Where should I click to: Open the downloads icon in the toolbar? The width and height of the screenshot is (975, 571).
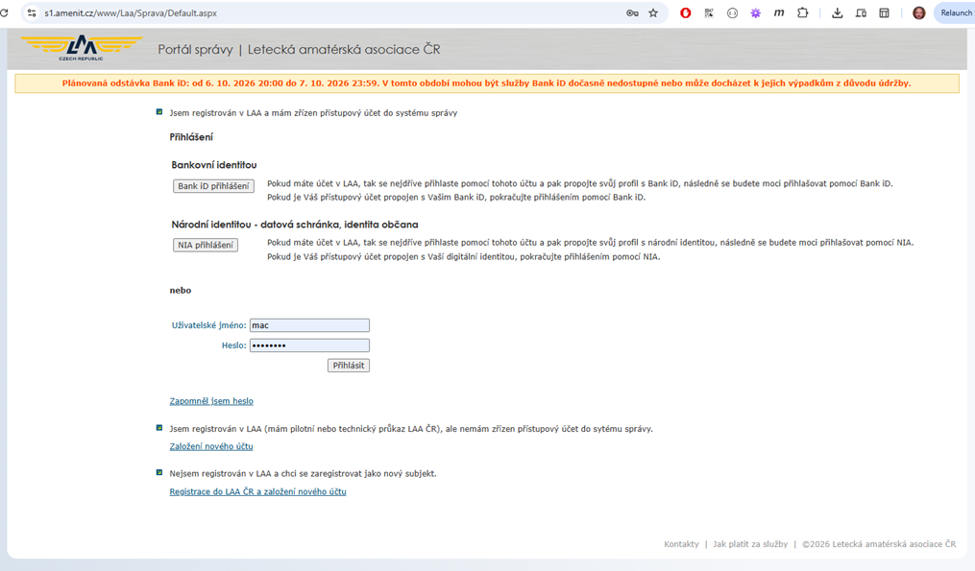tap(837, 13)
